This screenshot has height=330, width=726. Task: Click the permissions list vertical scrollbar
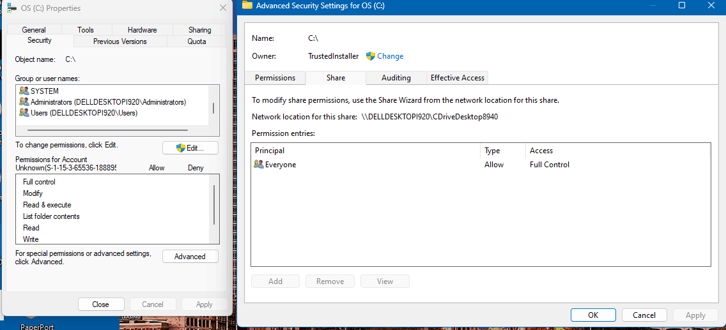pos(213,205)
